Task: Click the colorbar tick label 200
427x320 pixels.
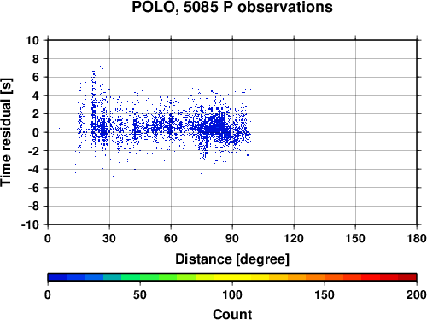Action: pos(417,294)
